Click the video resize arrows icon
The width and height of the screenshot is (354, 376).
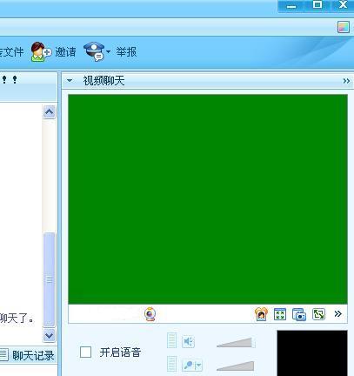coord(318,314)
